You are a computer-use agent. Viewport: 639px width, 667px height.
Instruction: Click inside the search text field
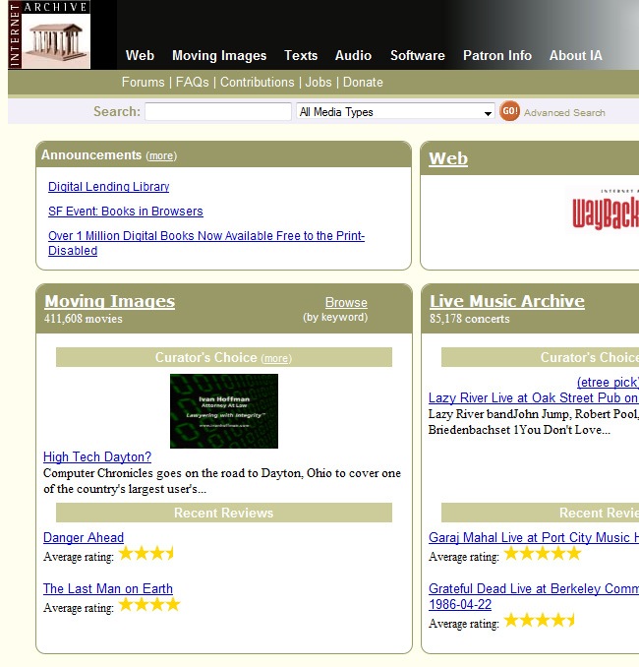(x=217, y=112)
